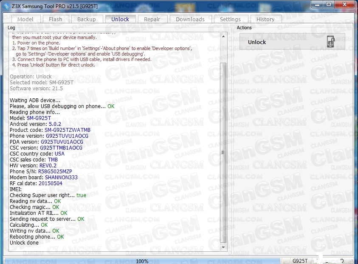This screenshot has width=358, height=264.
Task: Click 'then you must root your device manually' line
Action: (54, 37)
